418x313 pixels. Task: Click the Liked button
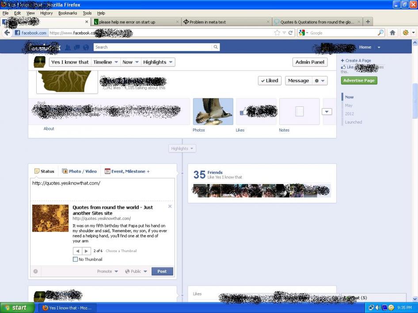[x=270, y=81]
